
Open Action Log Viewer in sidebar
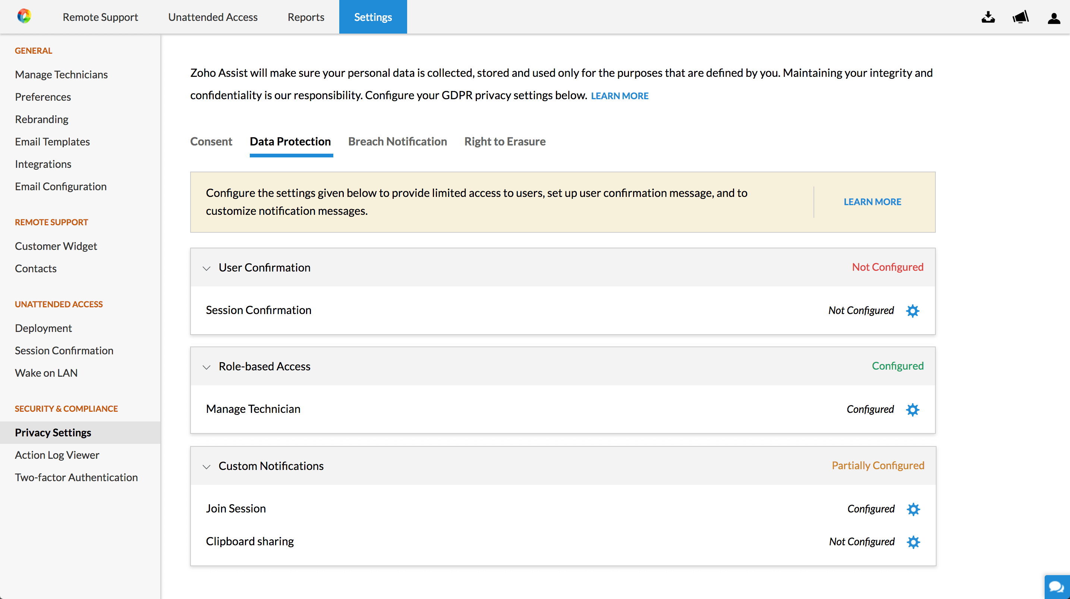click(57, 455)
